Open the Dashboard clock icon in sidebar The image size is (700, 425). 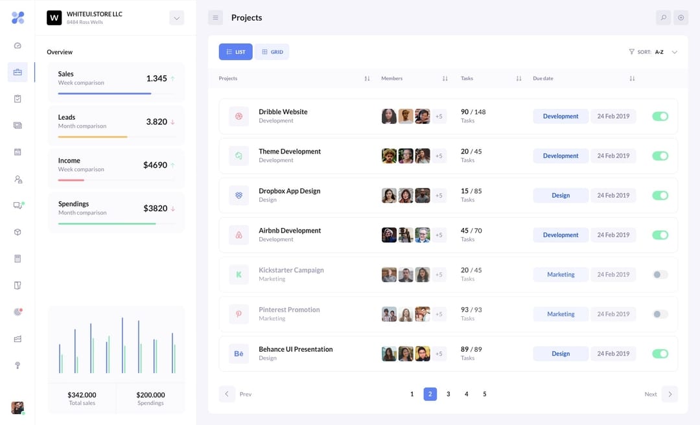17,45
